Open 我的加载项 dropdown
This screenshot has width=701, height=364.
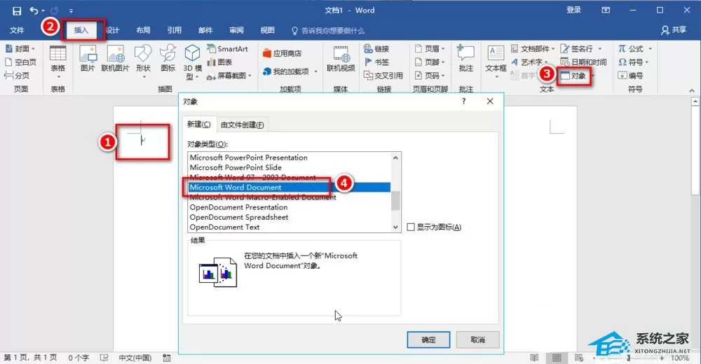coord(290,71)
